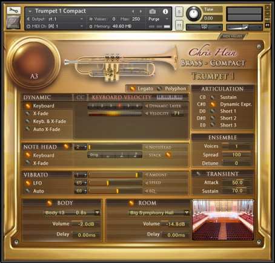The height and width of the screenshot is (263, 275).
Task: Collapse instrument header arrow beside Trumpet 1 Compact
Action: tap(30, 11)
